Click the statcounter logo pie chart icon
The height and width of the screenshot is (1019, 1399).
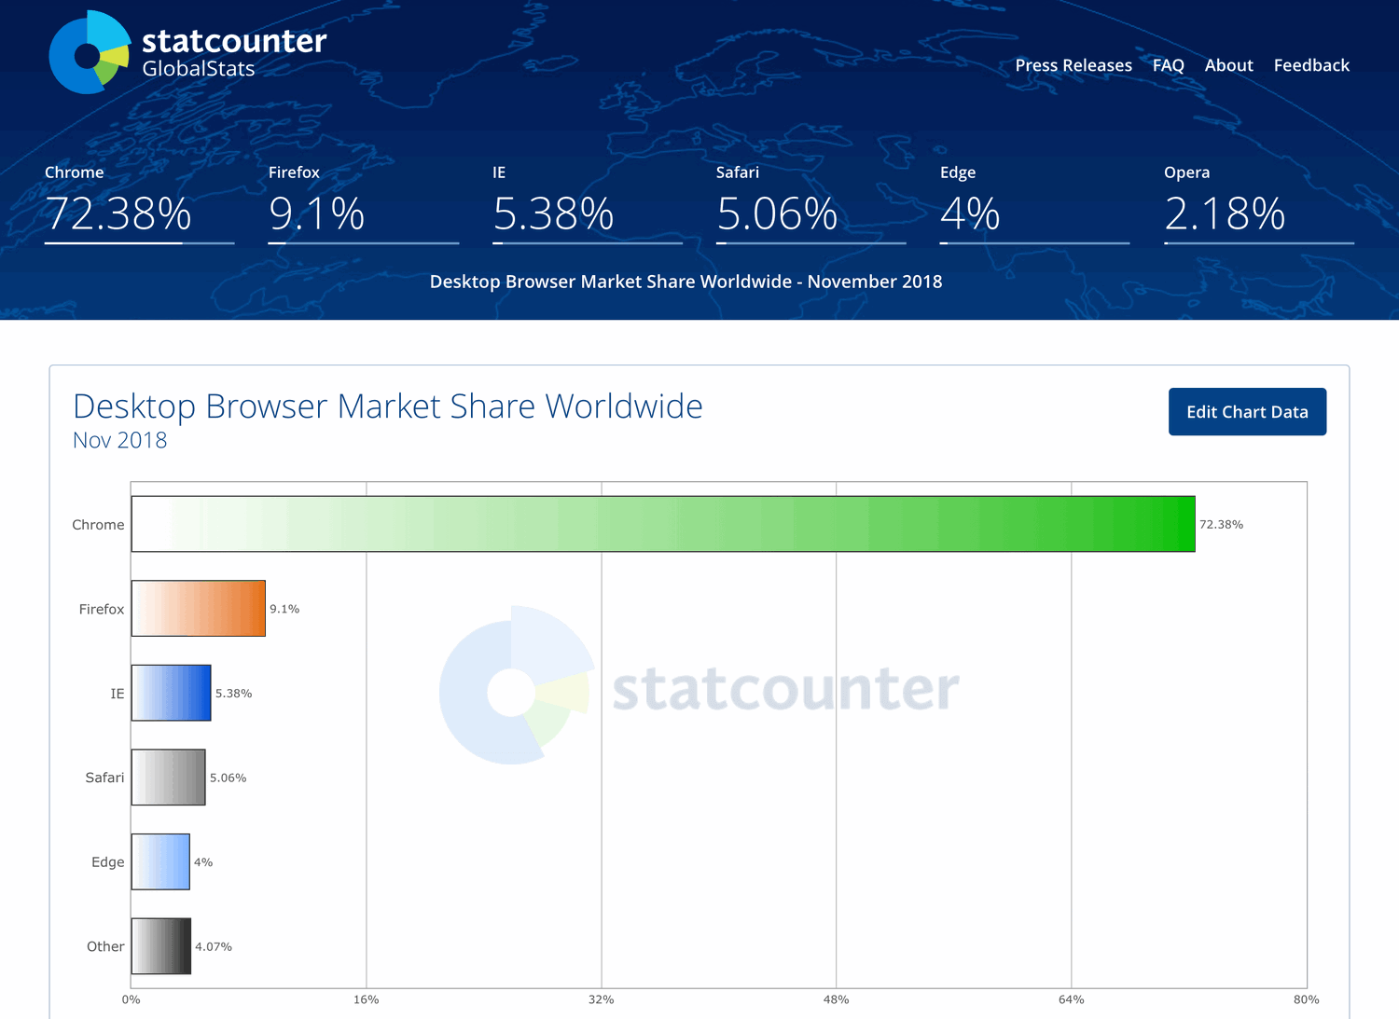89,51
